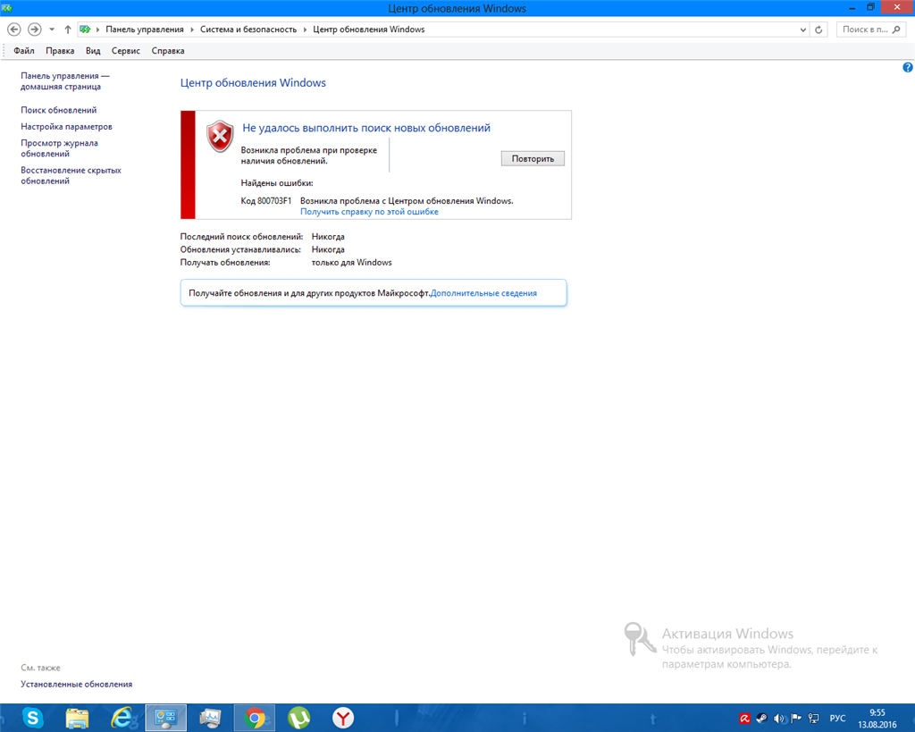
Task: Open the 'Вид' menu
Action: [x=93, y=51]
